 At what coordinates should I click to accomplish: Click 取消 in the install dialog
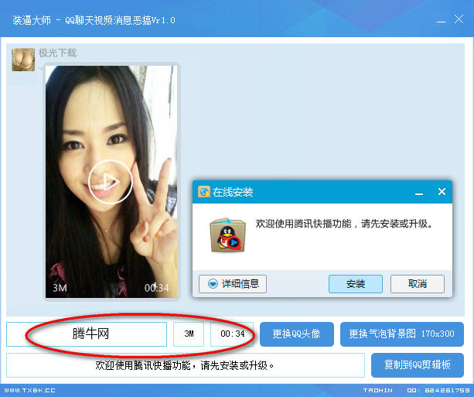pos(418,284)
